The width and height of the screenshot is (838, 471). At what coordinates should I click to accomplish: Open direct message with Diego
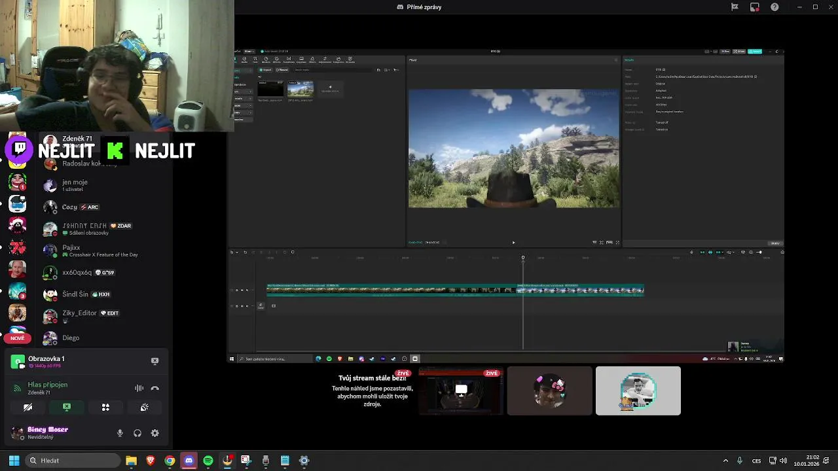pos(105,338)
